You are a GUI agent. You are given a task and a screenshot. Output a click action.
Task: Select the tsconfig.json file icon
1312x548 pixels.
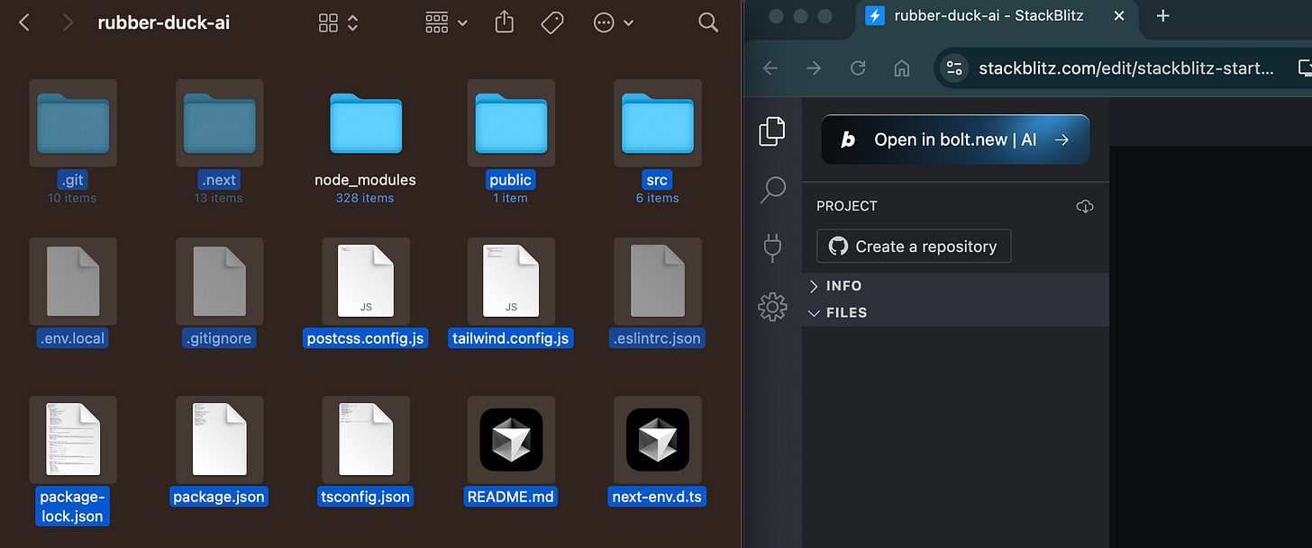tap(365, 439)
